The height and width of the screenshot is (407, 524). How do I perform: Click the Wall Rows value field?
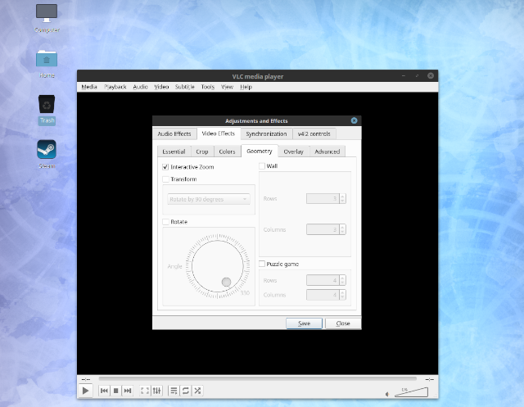(323, 198)
